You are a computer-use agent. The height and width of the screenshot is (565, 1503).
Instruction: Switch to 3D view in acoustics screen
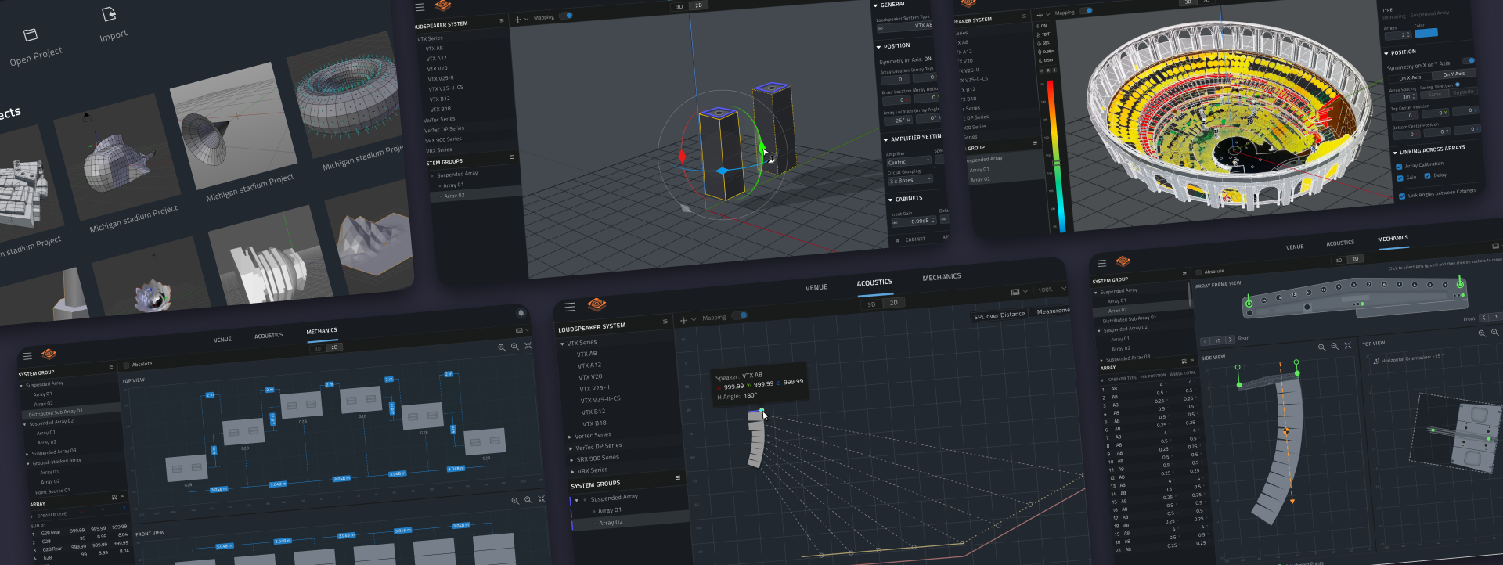tap(871, 304)
